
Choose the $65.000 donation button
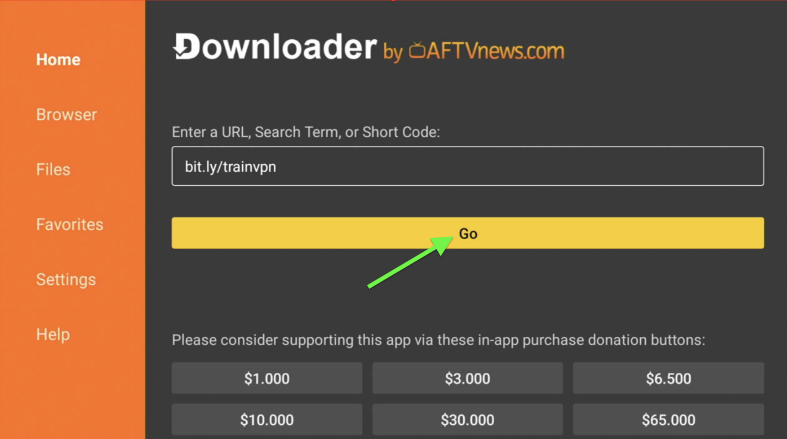[668, 419]
